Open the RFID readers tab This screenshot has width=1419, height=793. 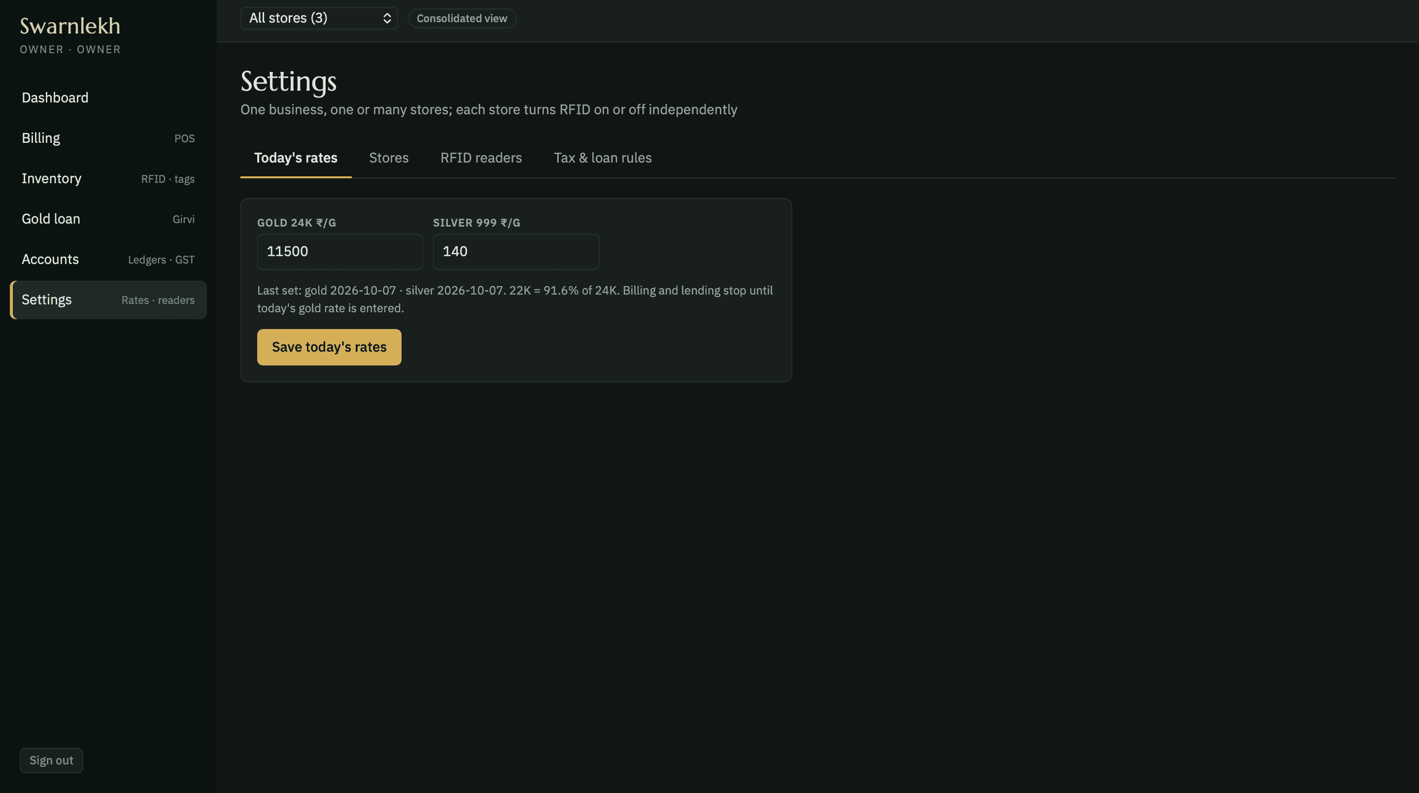[481, 158]
